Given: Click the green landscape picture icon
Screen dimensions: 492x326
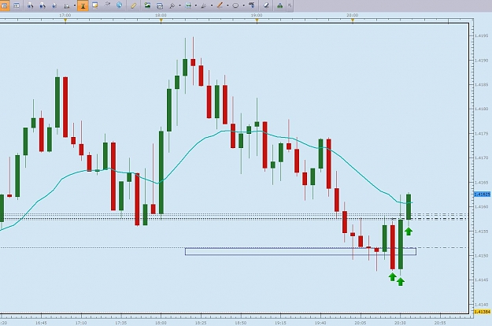Looking at the screenshot, I should click(x=147, y=6).
